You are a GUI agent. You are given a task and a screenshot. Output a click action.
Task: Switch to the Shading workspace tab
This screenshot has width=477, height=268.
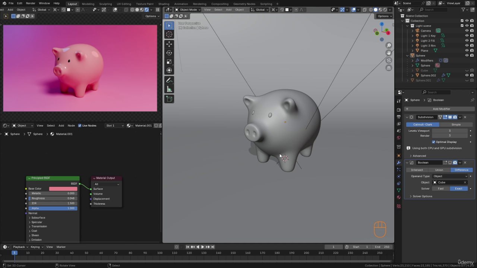coord(164,4)
